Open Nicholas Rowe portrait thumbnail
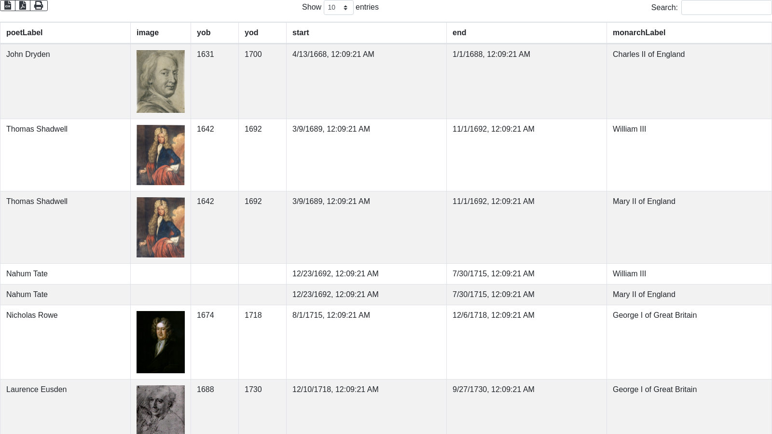The width and height of the screenshot is (772, 434). pos(161,342)
